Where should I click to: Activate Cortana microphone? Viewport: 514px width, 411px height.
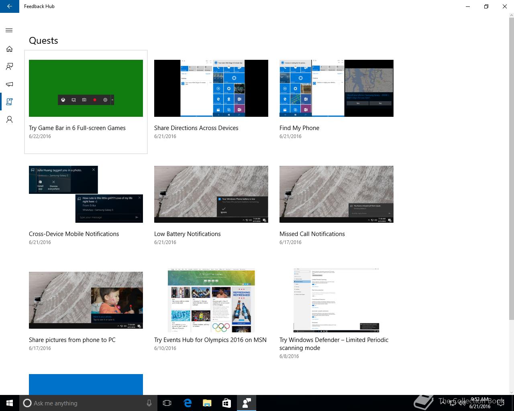click(149, 403)
